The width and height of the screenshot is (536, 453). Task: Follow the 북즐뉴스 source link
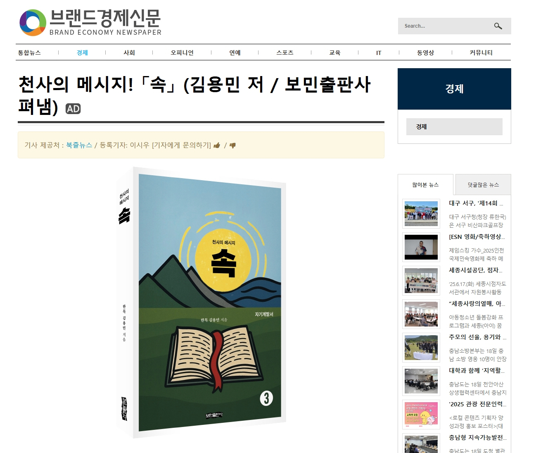[79, 145]
